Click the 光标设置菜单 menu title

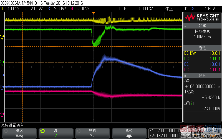coord(12,125)
